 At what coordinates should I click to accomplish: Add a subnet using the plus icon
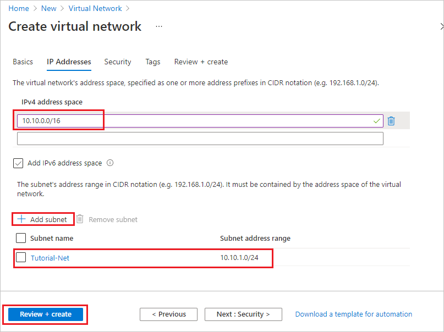click(22, 219)
